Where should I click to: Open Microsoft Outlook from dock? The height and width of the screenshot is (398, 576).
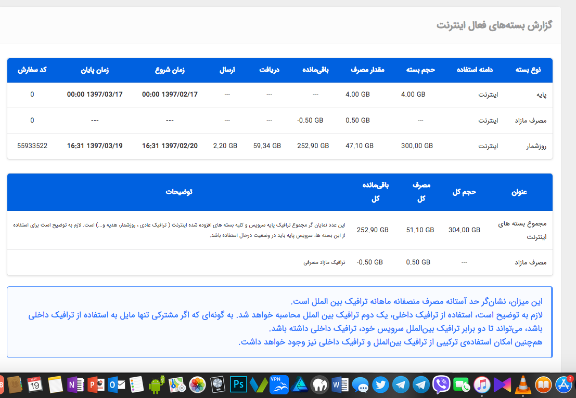(x=116, y=385)
